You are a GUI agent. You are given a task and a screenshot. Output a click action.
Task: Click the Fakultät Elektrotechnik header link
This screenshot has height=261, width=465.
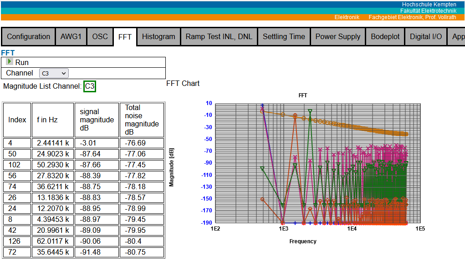(428, 10)
